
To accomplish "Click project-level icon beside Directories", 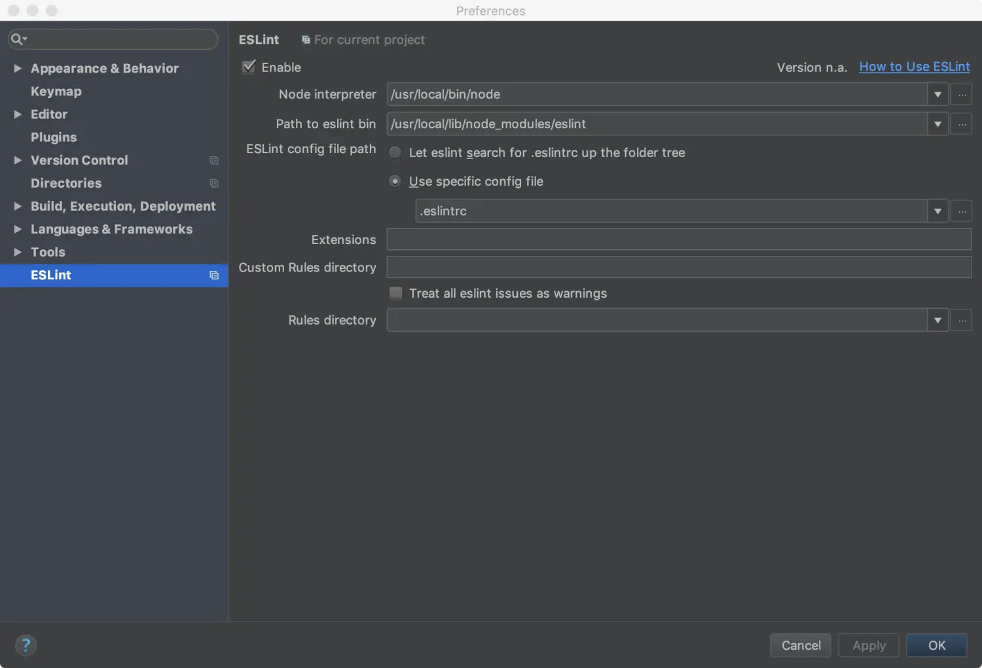I will coord(214,183).
